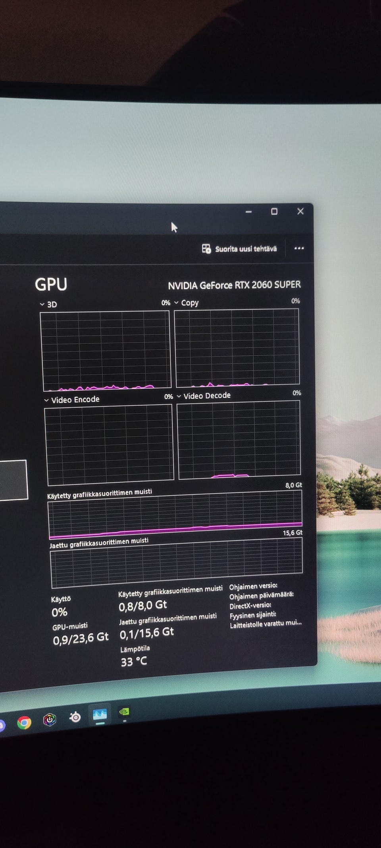This screenshot has width=381, height=848.
Task: Click the Video Encode usage graph
Action: pyautogui.click(x=110, y=445)
